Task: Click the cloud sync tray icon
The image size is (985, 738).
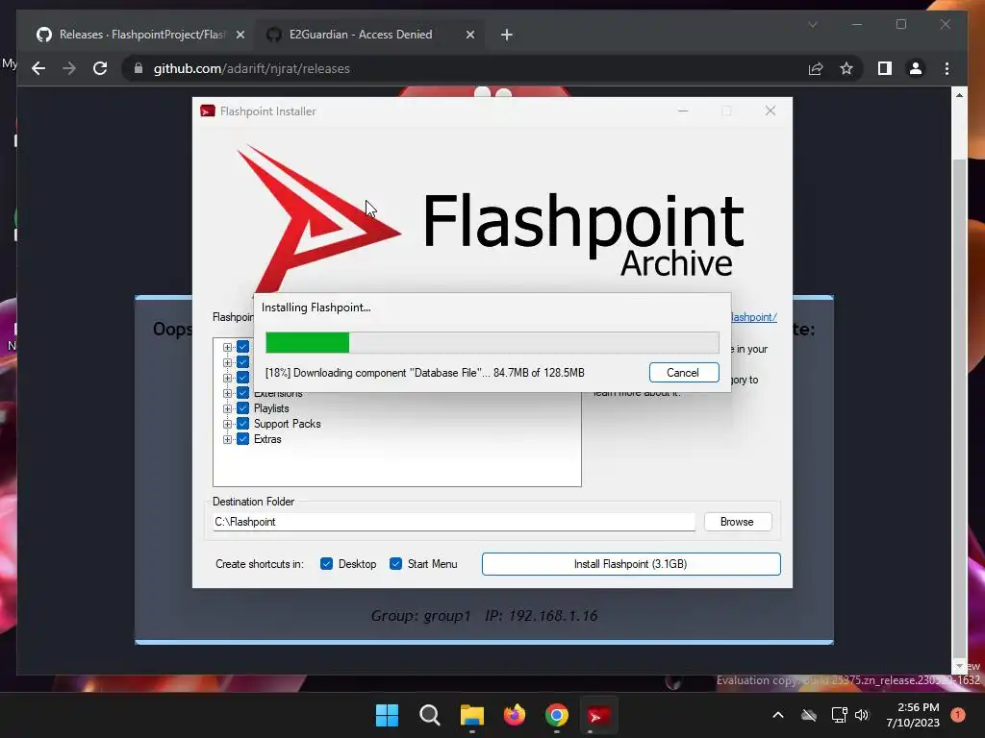Action: [809, 715]
